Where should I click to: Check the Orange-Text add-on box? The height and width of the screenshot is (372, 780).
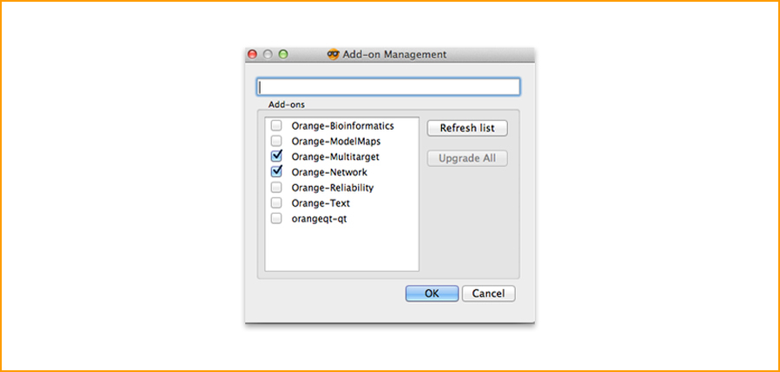pyautogui.click(x=276, y=203)
